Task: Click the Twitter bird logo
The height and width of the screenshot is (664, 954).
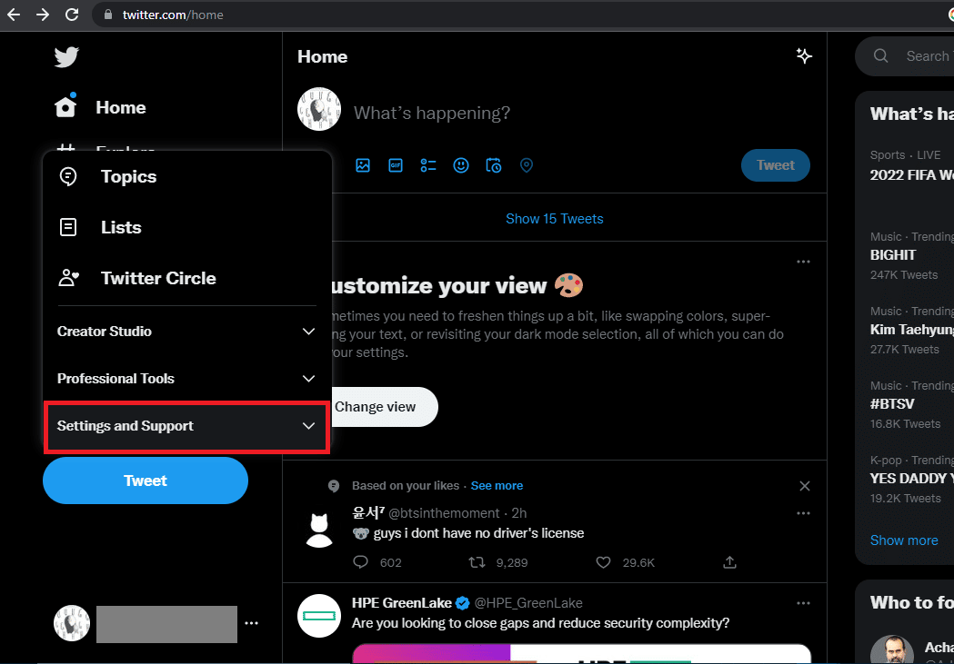Action: pyautogui.click(x=66, y=57)
